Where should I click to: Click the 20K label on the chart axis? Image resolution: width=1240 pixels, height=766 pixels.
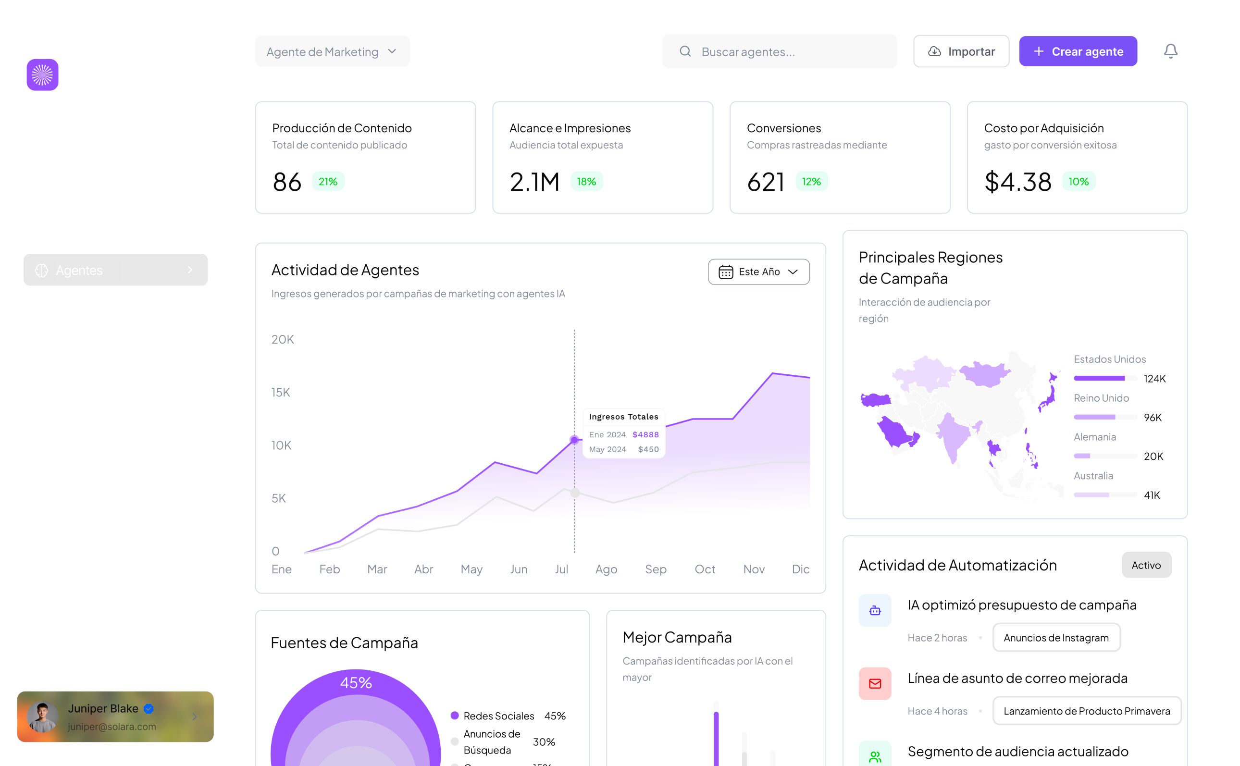(x=283, y=339)
